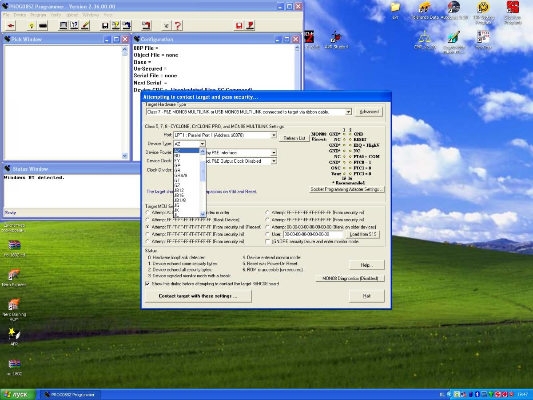Click the document with blue arrow icon

pos(127,25)
